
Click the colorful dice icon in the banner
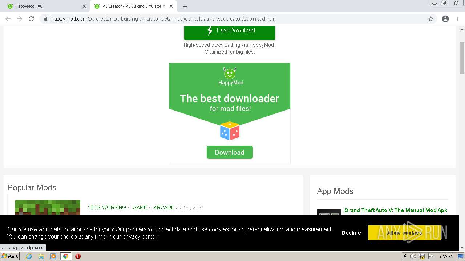point(230,130)
